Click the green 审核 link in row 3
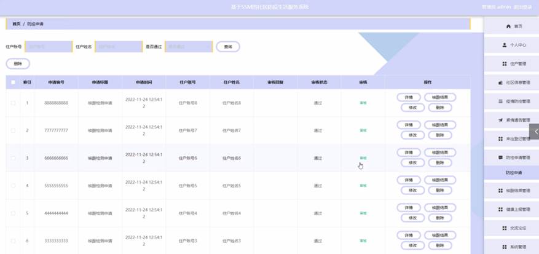Screen dimensions: 539x254 [x=363, y=158]
